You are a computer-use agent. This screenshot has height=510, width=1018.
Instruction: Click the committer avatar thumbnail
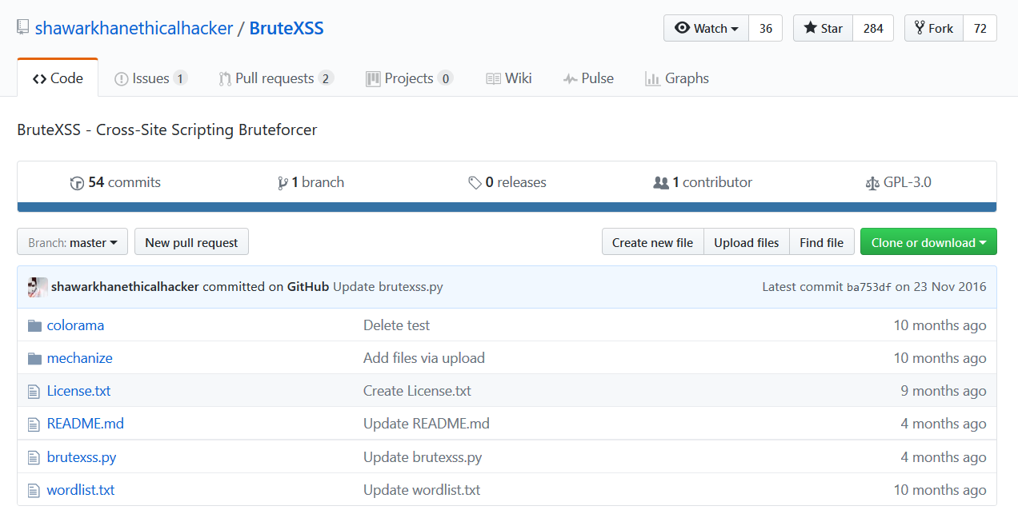click(x=37, y=287)
